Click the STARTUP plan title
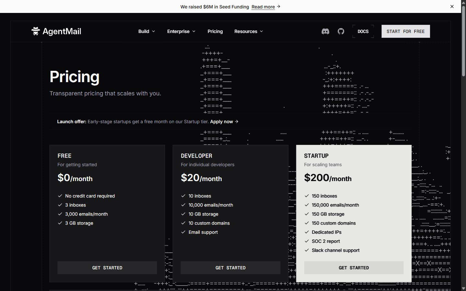 [x=316, y=156]
